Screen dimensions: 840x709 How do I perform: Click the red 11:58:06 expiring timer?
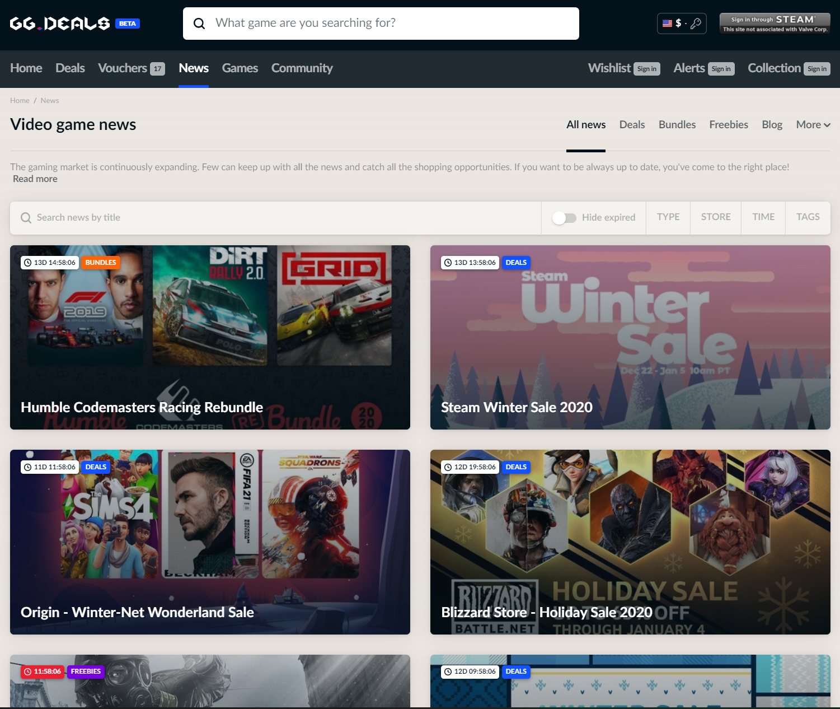click(x=43, y=671)
